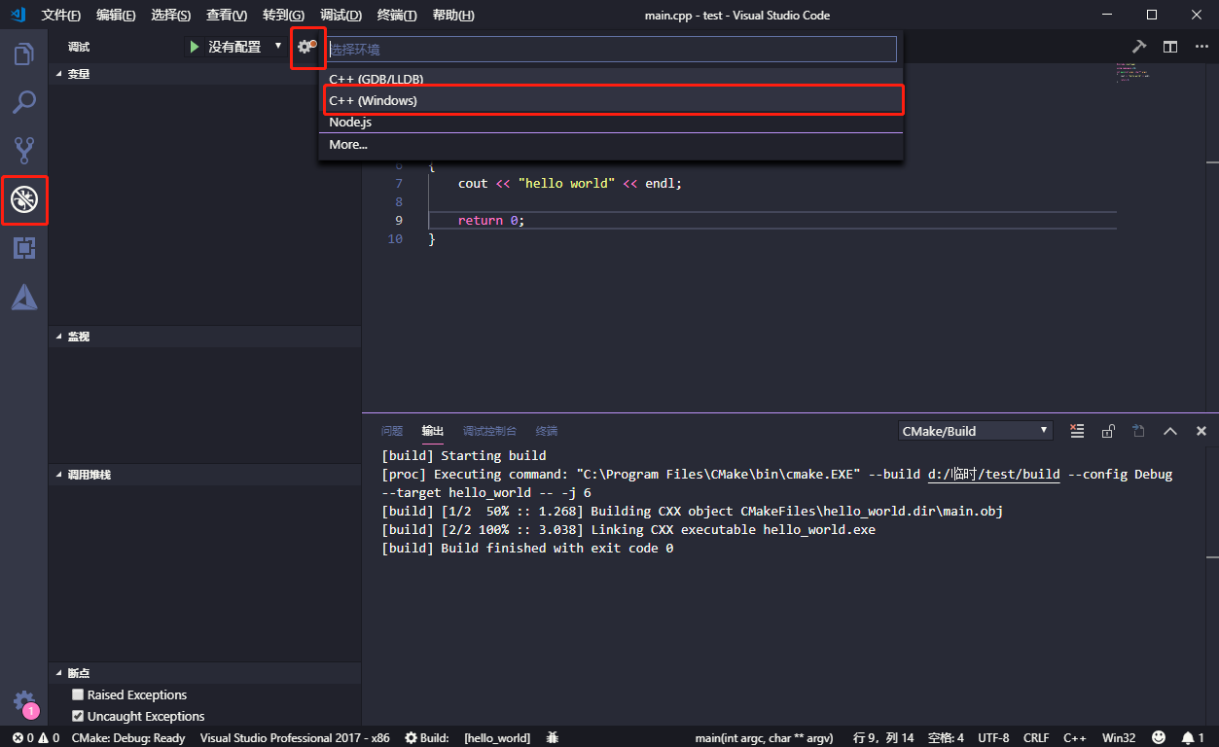Open the Search view icon
Viewport: 1219px width, 747px height.
pos(24,102)
